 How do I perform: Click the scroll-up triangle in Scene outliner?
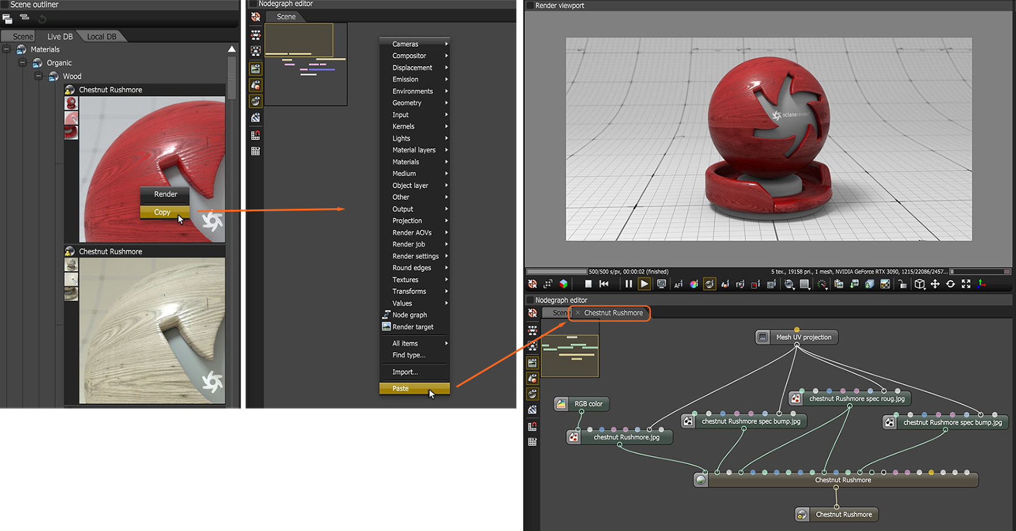coord(231,49)
